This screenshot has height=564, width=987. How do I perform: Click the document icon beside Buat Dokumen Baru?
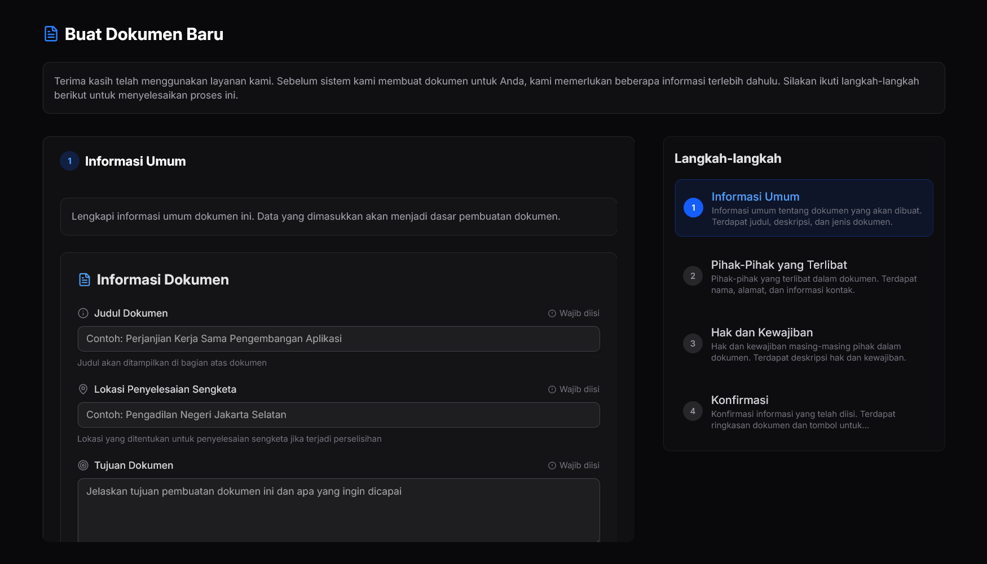pyautogui.click(x=51, y=34)
